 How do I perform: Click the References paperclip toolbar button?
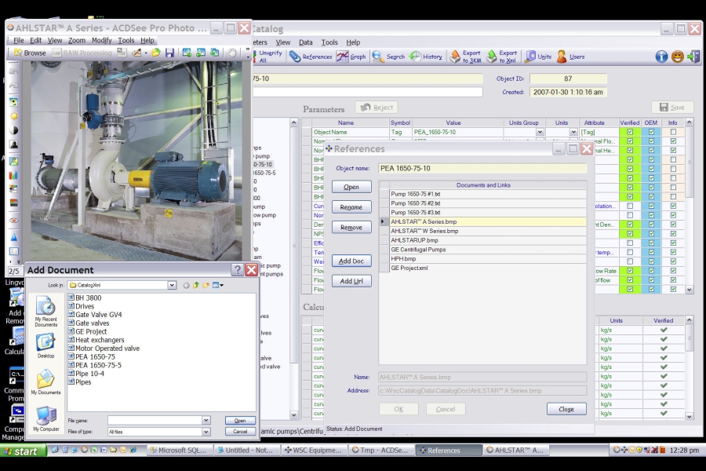click(311, 57)
